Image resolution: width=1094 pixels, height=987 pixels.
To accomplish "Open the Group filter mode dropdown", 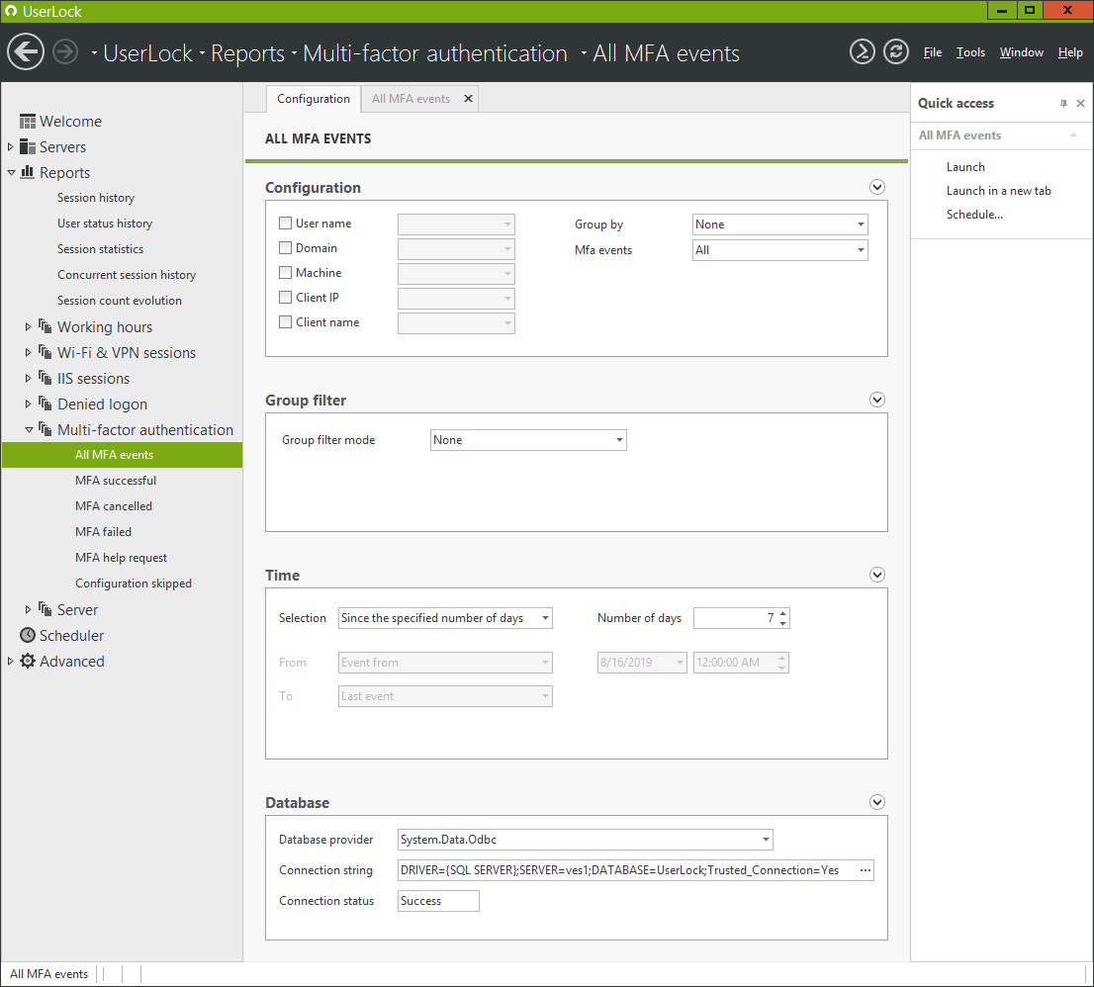I will click(x=528, y=440).
